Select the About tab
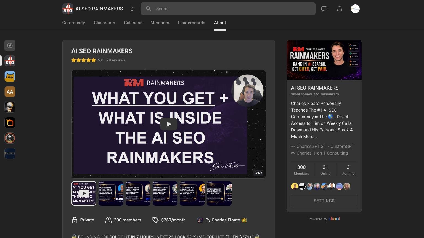 pos(220,23)
